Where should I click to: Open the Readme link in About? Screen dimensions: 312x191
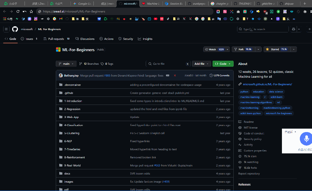coord(249,122)
